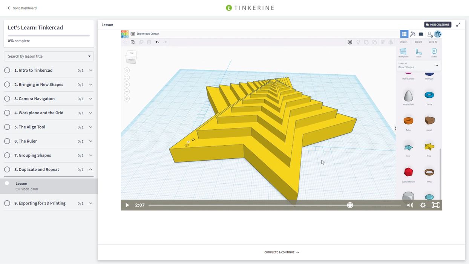Screen dimensions: 469x264
Task: Select the Paraboloid shape
Action: tap(408, 95)
